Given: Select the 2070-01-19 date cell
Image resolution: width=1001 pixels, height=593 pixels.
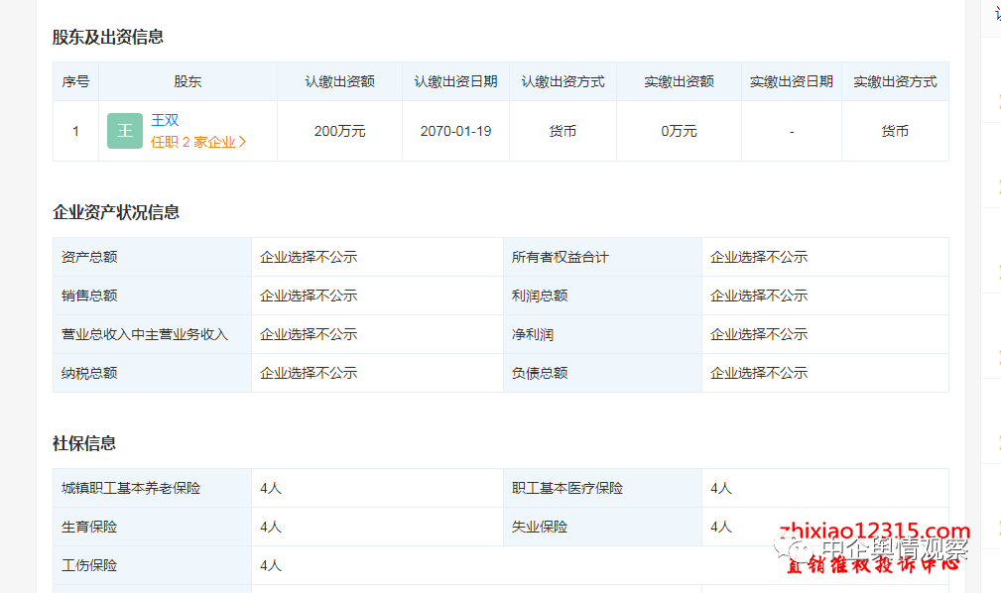Looking at the screenshot, I should click(x=455, y=131).
